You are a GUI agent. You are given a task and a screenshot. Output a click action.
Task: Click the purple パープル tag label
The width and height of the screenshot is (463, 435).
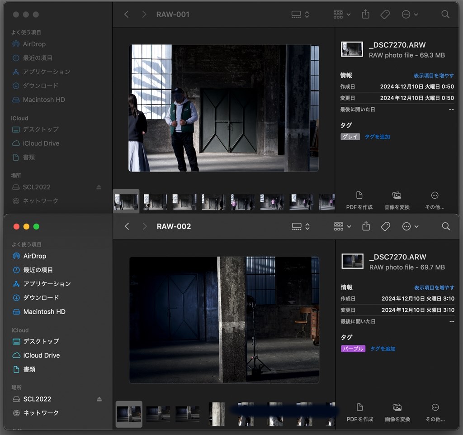(x=353, y=349)
